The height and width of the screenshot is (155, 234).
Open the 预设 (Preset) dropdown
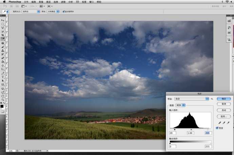[192, 99]
